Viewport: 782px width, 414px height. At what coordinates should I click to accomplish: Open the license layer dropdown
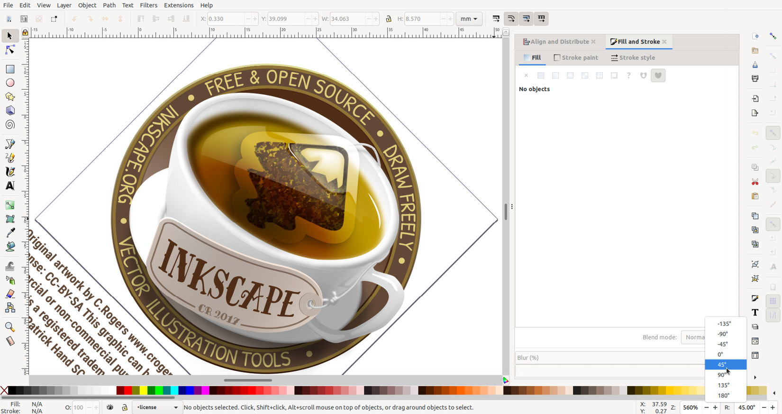157,407
